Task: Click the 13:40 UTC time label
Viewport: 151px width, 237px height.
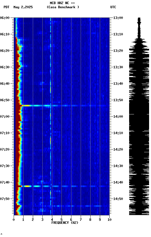Action: pyautogui.click(x=118, y=84)
